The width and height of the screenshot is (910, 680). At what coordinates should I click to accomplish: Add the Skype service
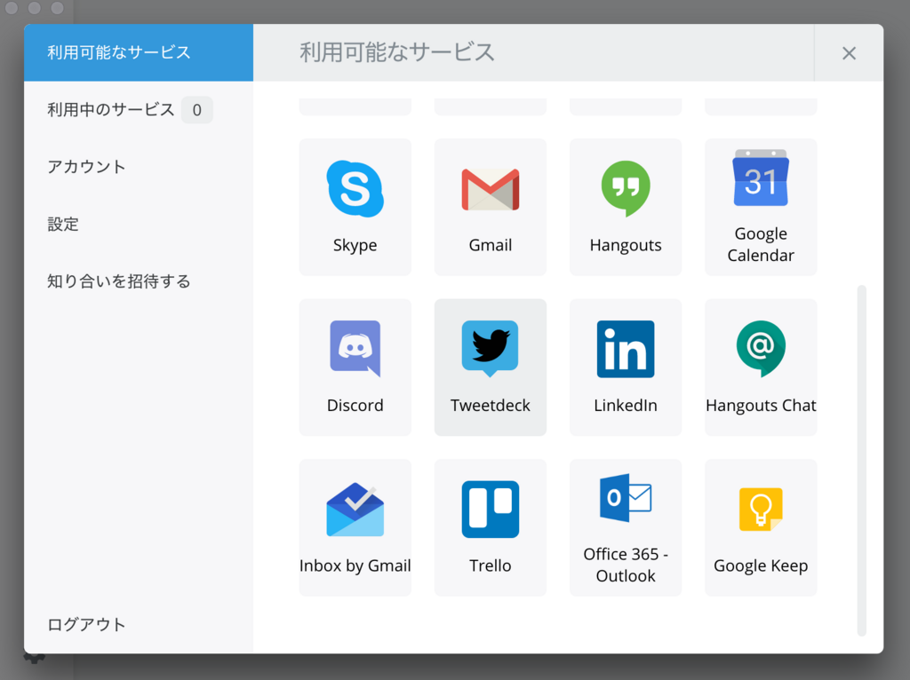[x=355, y=207]
